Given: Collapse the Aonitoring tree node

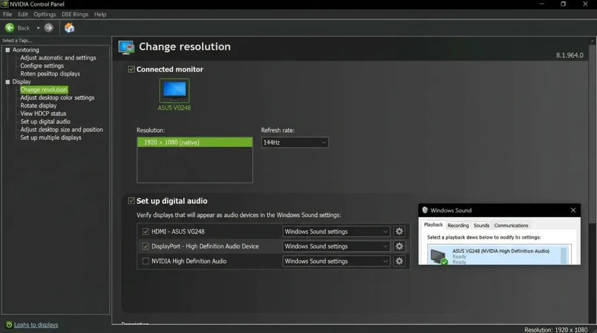Looking at the screenshot, I should [8, 50].
